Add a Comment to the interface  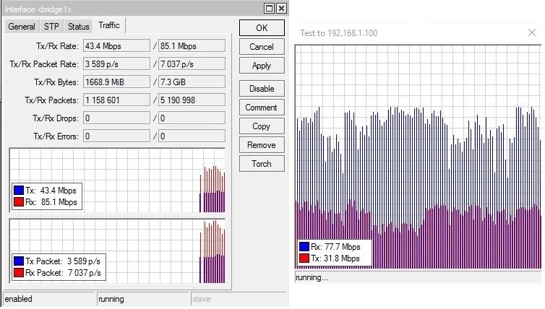click(261, 108)
